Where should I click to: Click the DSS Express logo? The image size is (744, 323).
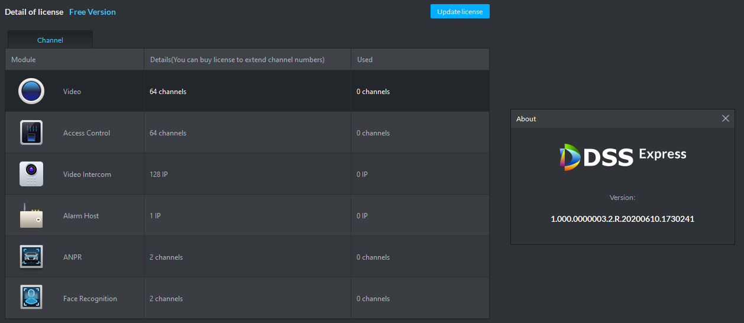point(623,157)
